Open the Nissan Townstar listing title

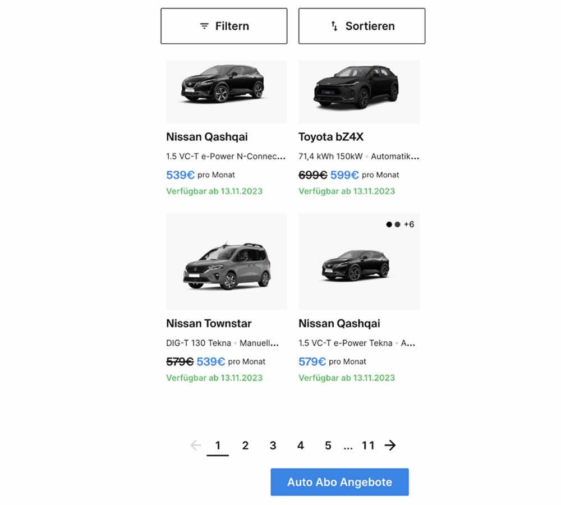(x=209, y=324)
